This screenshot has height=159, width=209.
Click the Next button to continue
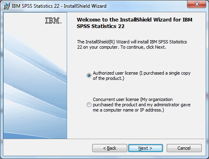coord(146,148)
